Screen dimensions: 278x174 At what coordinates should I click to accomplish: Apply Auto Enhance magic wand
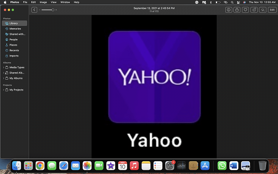point(262,10)
